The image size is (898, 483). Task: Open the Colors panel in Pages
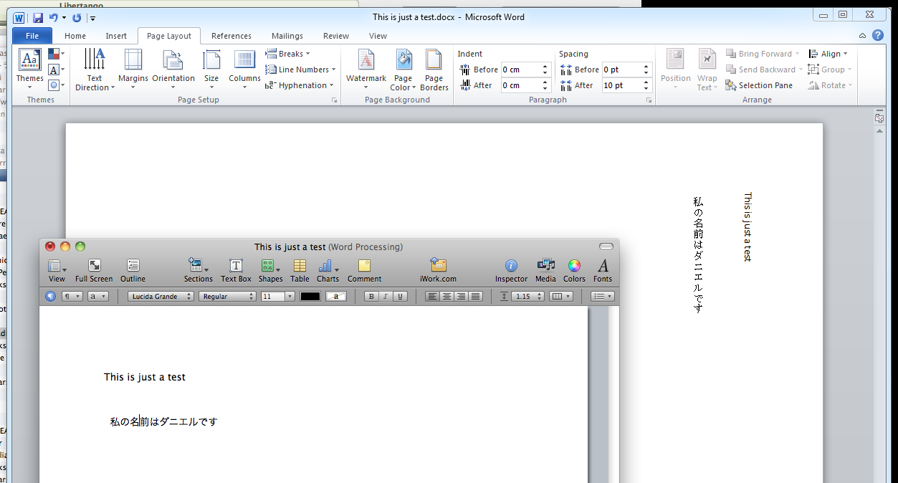pos(574,271)
